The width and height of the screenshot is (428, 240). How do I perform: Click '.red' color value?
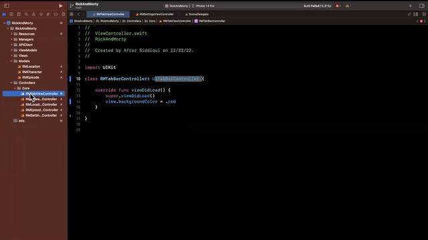pyautogui.click(x=171, y=101)
